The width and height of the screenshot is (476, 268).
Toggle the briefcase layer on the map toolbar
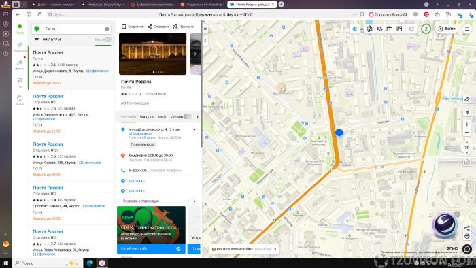point(390,29)
